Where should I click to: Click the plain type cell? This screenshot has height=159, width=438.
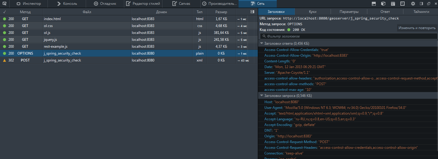click(x=200, y=53)
